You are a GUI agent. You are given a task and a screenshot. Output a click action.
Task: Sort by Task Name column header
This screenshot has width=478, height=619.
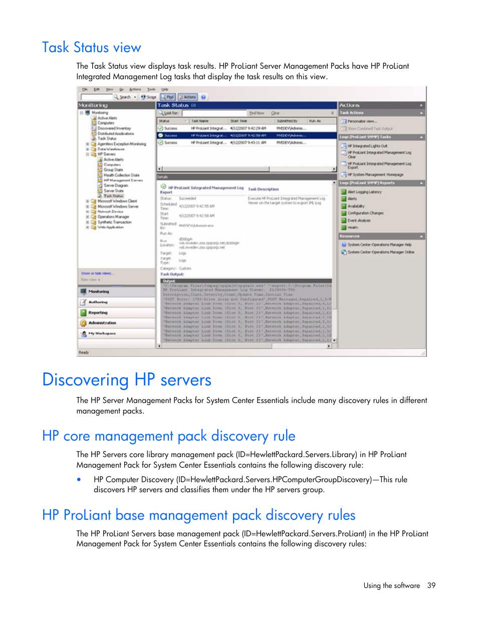208,121
